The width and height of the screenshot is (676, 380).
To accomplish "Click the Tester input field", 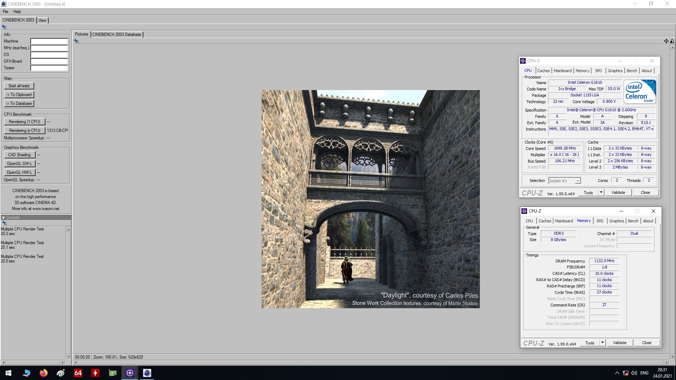I will [x=49, y=68].
